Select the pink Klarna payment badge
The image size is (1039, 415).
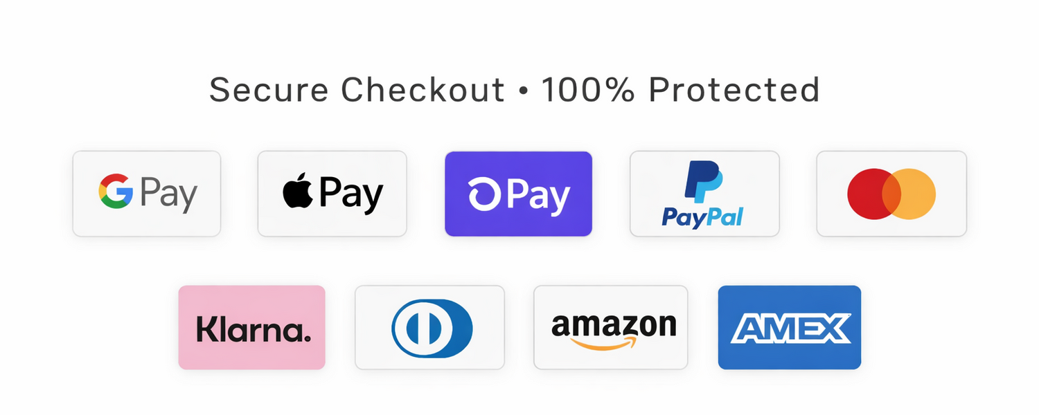pyautogui.click(x=252, y=327)
